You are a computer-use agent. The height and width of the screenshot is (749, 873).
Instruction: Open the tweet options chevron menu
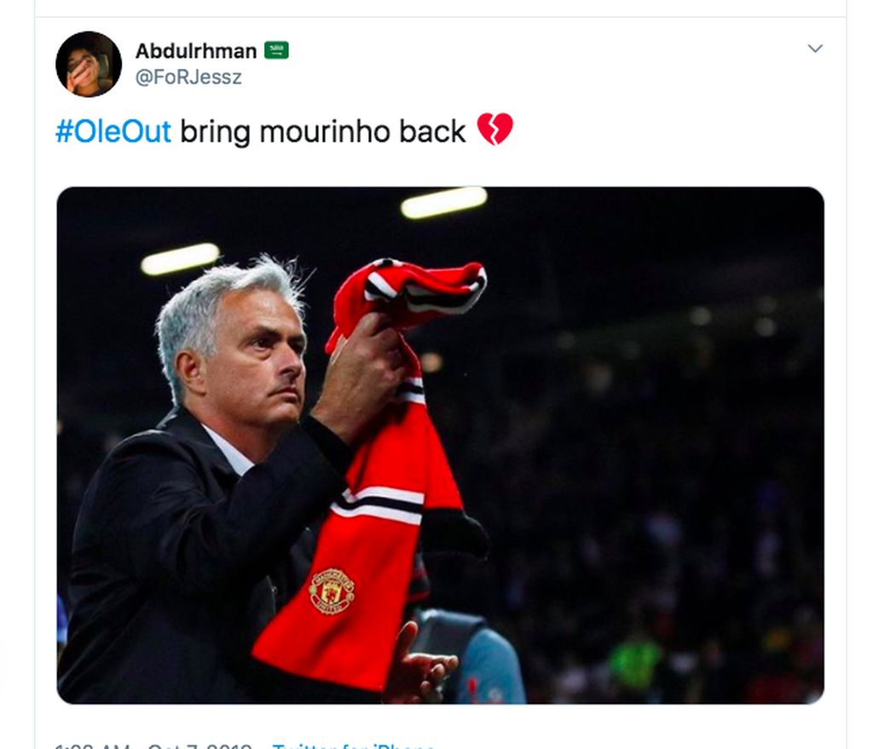pyautogui.click(x=815, y=49)
